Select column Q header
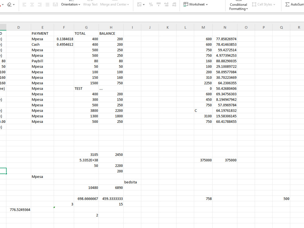 281,27
